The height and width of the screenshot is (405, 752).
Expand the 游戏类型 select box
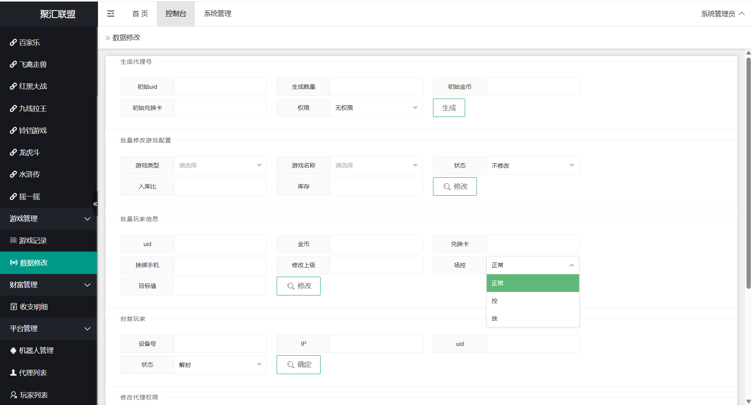220,166
